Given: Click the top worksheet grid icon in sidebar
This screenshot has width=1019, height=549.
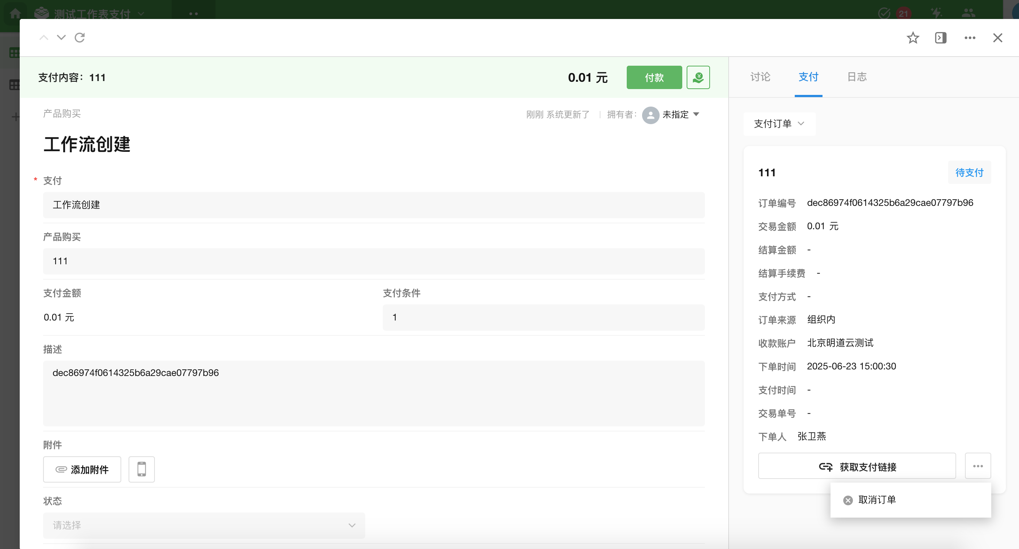Looking at the screenshot, I should coord(15,53).
